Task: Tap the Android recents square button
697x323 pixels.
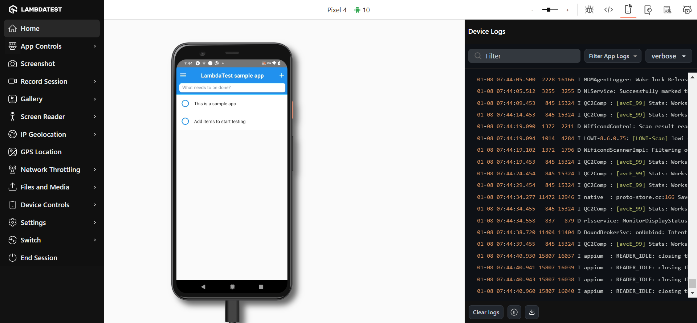Action: tap(261, 287)
